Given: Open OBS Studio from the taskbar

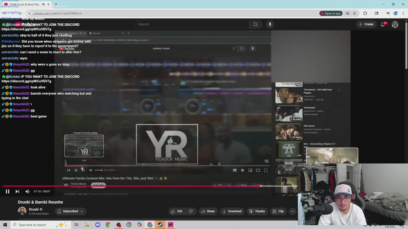Looking at the screenshot, I should 119,225.
